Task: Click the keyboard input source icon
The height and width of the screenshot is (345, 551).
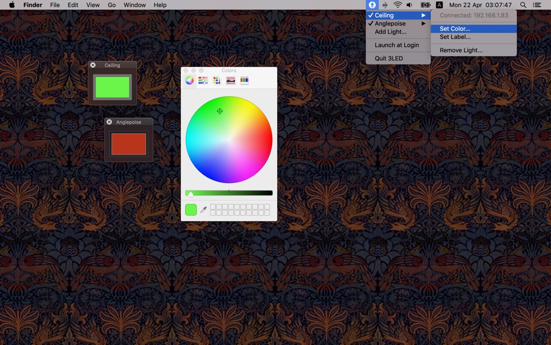Action: click(439, 5)
